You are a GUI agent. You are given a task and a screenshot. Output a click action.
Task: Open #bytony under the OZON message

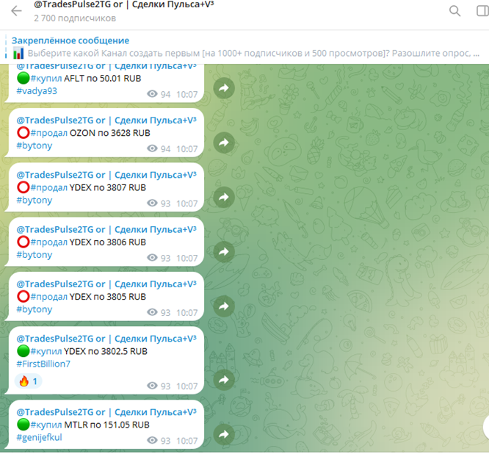point(35,145)
